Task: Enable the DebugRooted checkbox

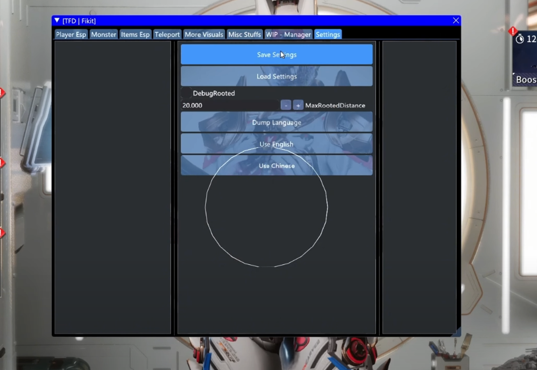Action: (186, 93)
